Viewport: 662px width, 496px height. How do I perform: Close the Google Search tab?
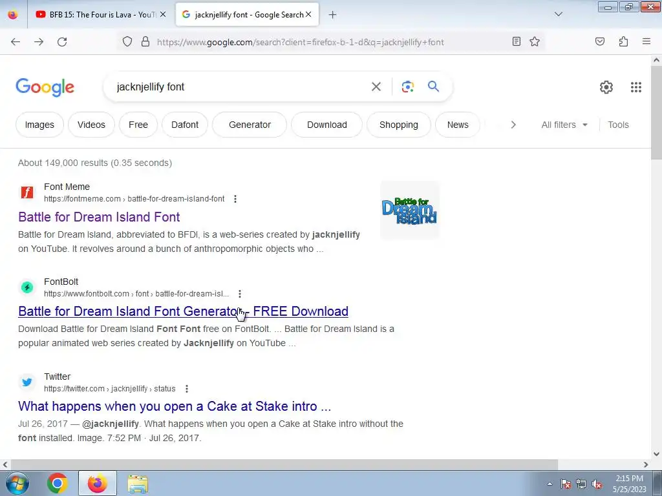pyautogui.click(x=308, y=14)
